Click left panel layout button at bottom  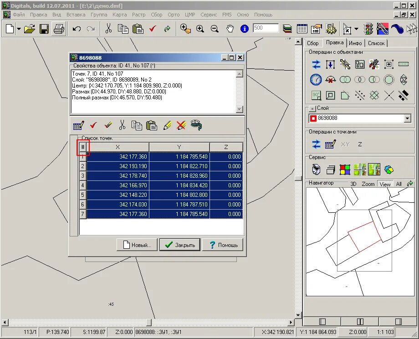[322, 321]
